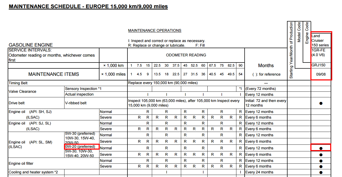Viewport: 342px width, 177px height.
Task: Select the "40.5" miles odometer value
Action: click(212, 74)
